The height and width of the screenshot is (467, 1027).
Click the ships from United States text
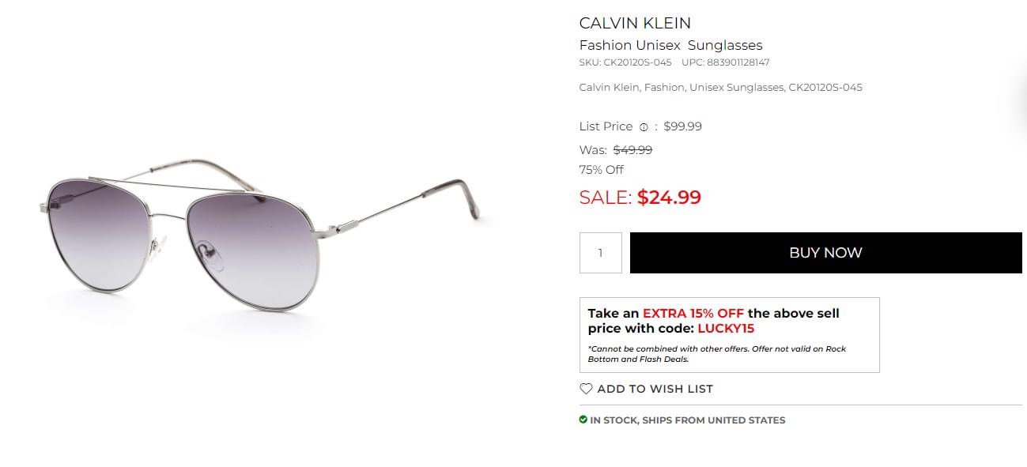pyautogui.click(x=687, y=420)
